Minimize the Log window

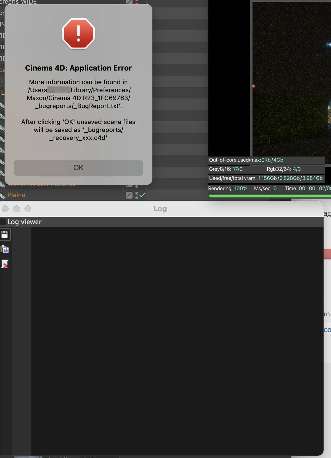tap(16, 209)
